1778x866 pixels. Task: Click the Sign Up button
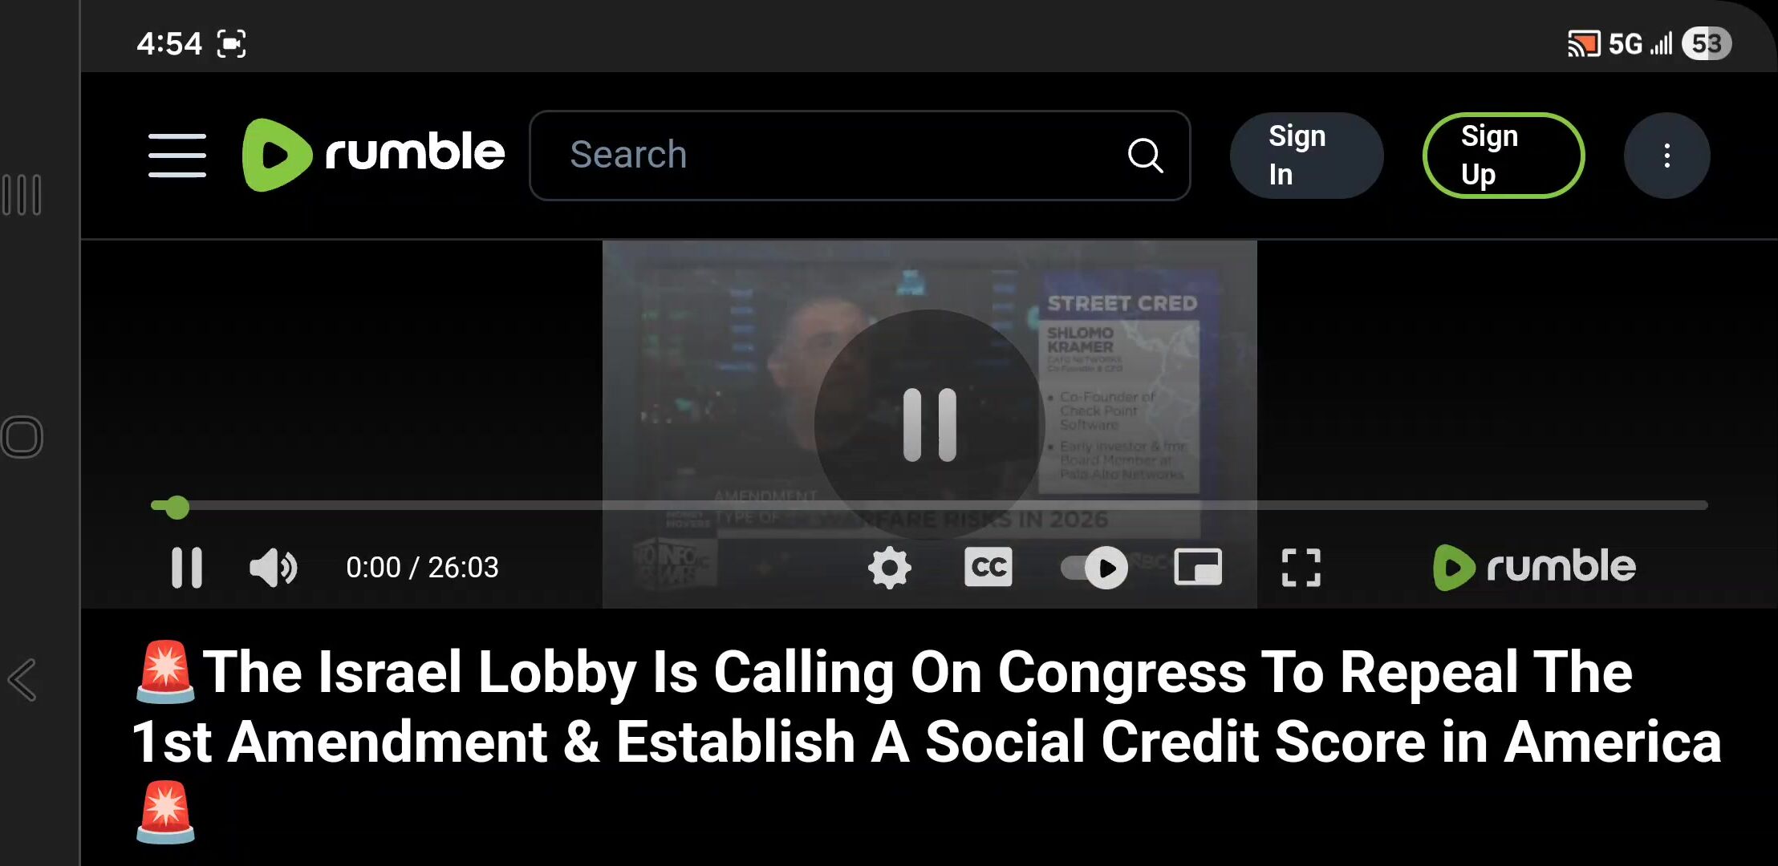pyautogui.click(x=1504, y=156)
